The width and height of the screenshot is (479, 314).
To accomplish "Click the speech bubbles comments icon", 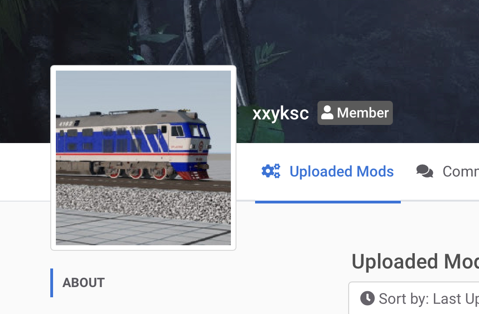I will (425, 171).
